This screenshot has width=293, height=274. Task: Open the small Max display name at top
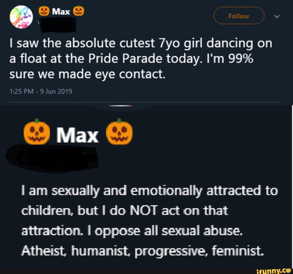tap(61, 11)
